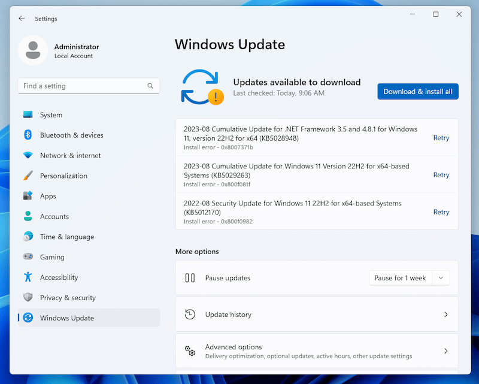This screenshot has height=384, width=479.
Task: Retry the KB5012170 security update
Action: (x=441, y=212)
